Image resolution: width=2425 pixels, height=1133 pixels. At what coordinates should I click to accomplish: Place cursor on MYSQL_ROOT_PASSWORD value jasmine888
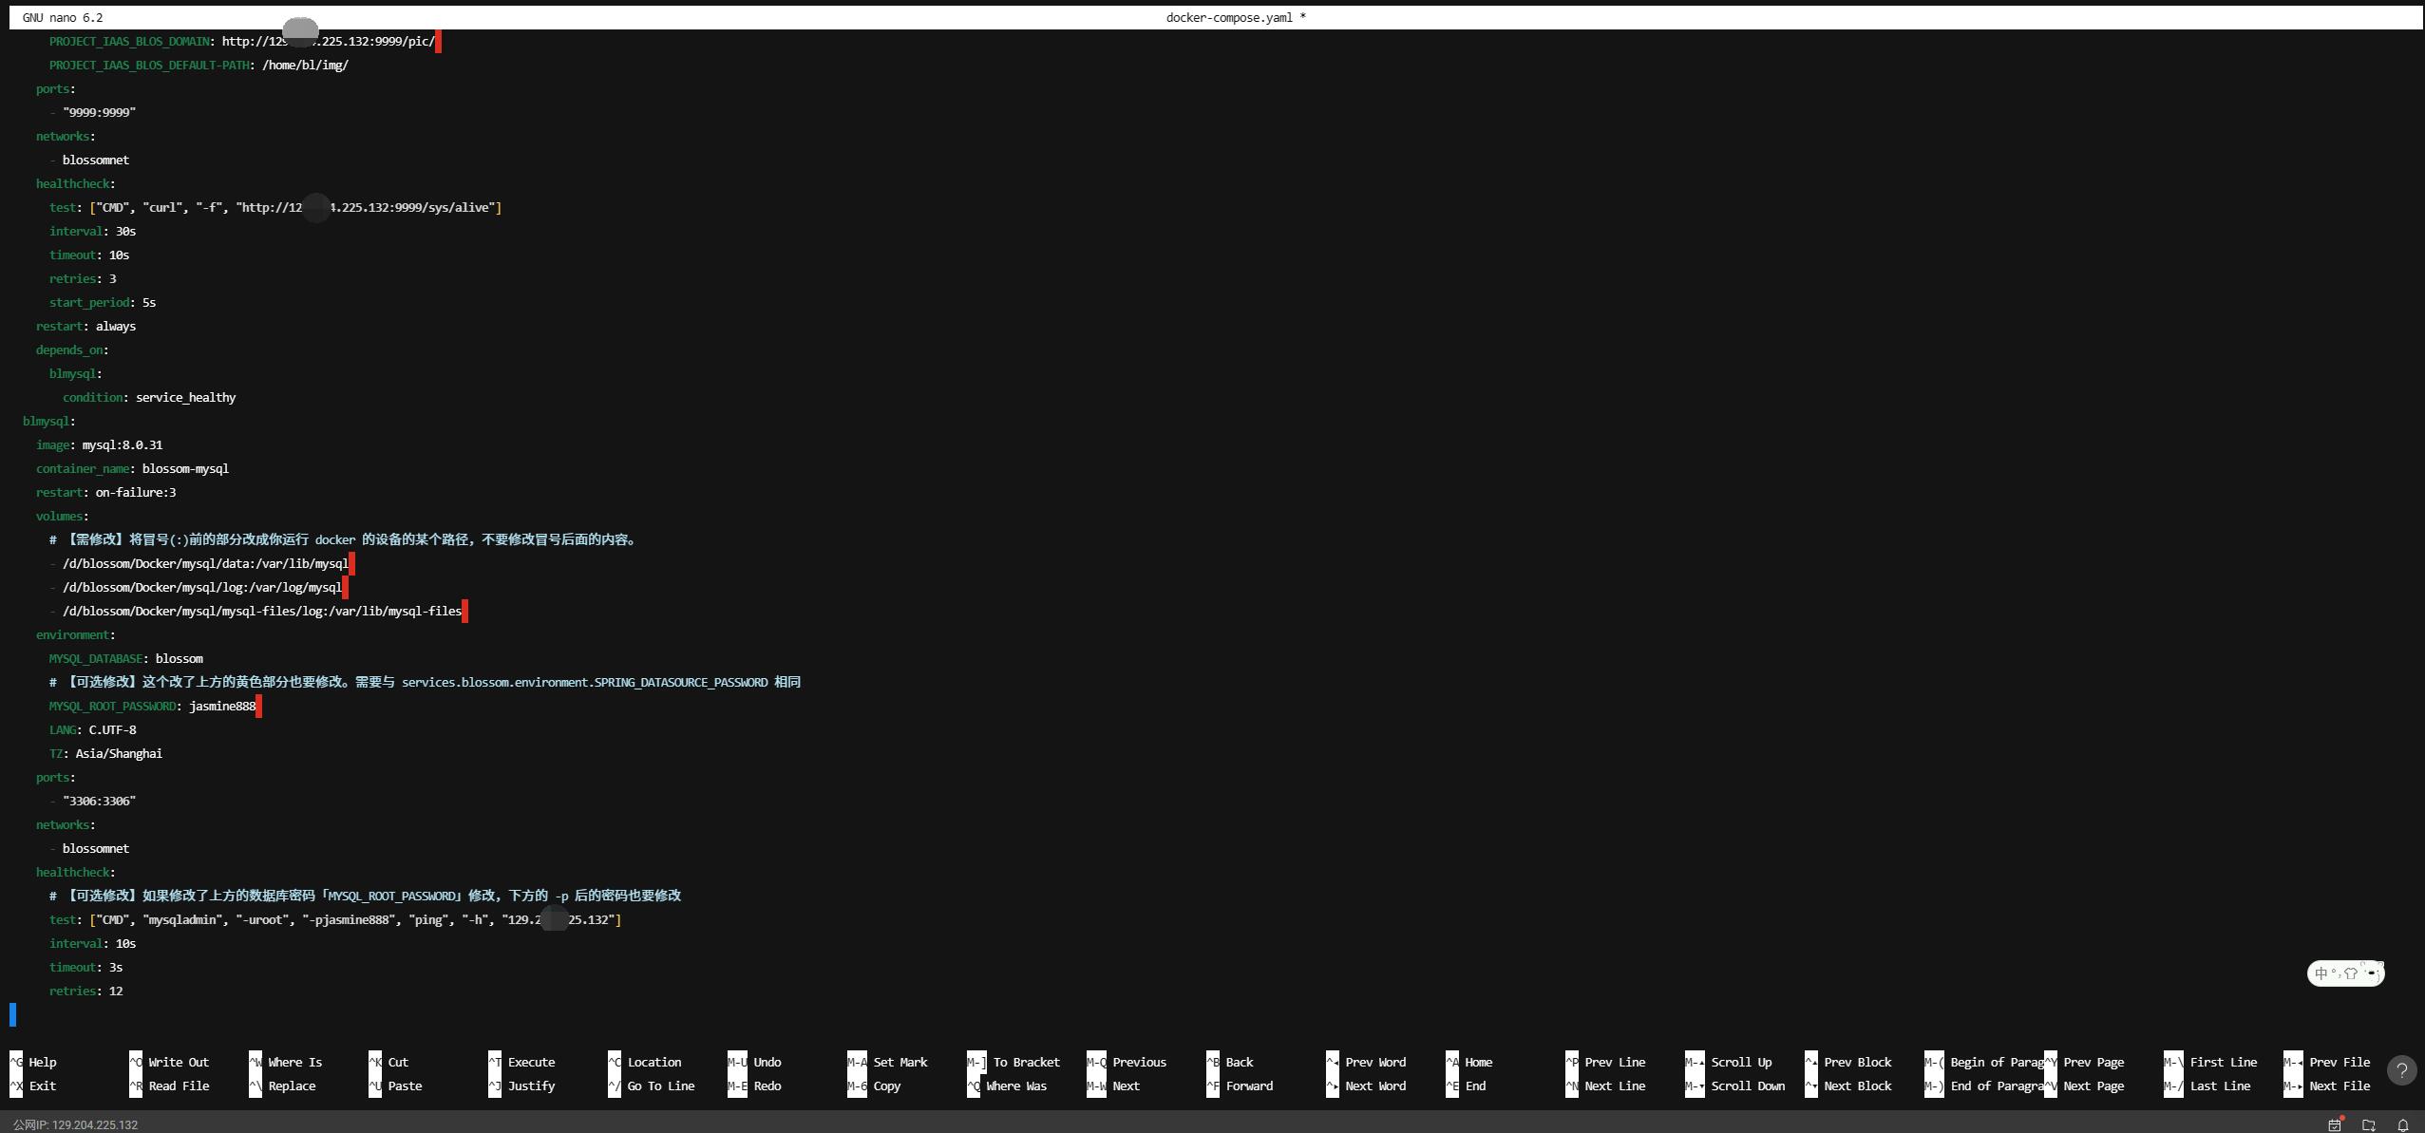pyautogui.click(x=222, y=706)
